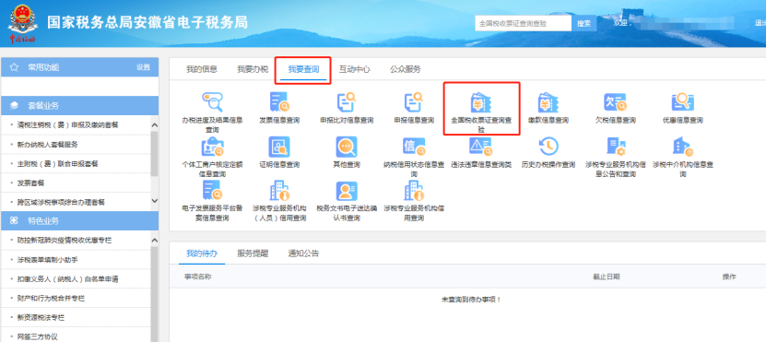The width and height of the screenshot is (766, 342).
Task: Click the layers icon beside 套餐业务
Action: pyautogui.click(x=14, y=105)
